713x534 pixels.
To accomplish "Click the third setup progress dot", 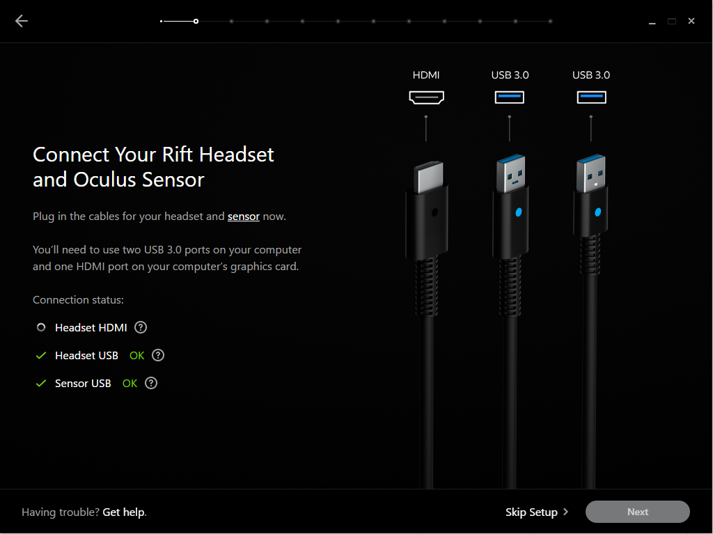I will click(231, 21).
